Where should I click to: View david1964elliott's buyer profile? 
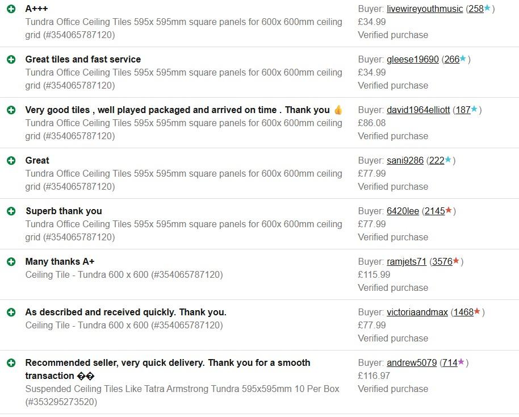click(x=418, y=110)
